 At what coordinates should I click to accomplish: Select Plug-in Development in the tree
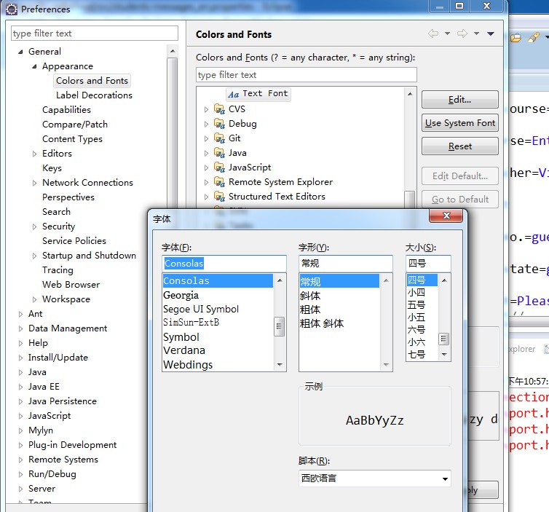72,445
